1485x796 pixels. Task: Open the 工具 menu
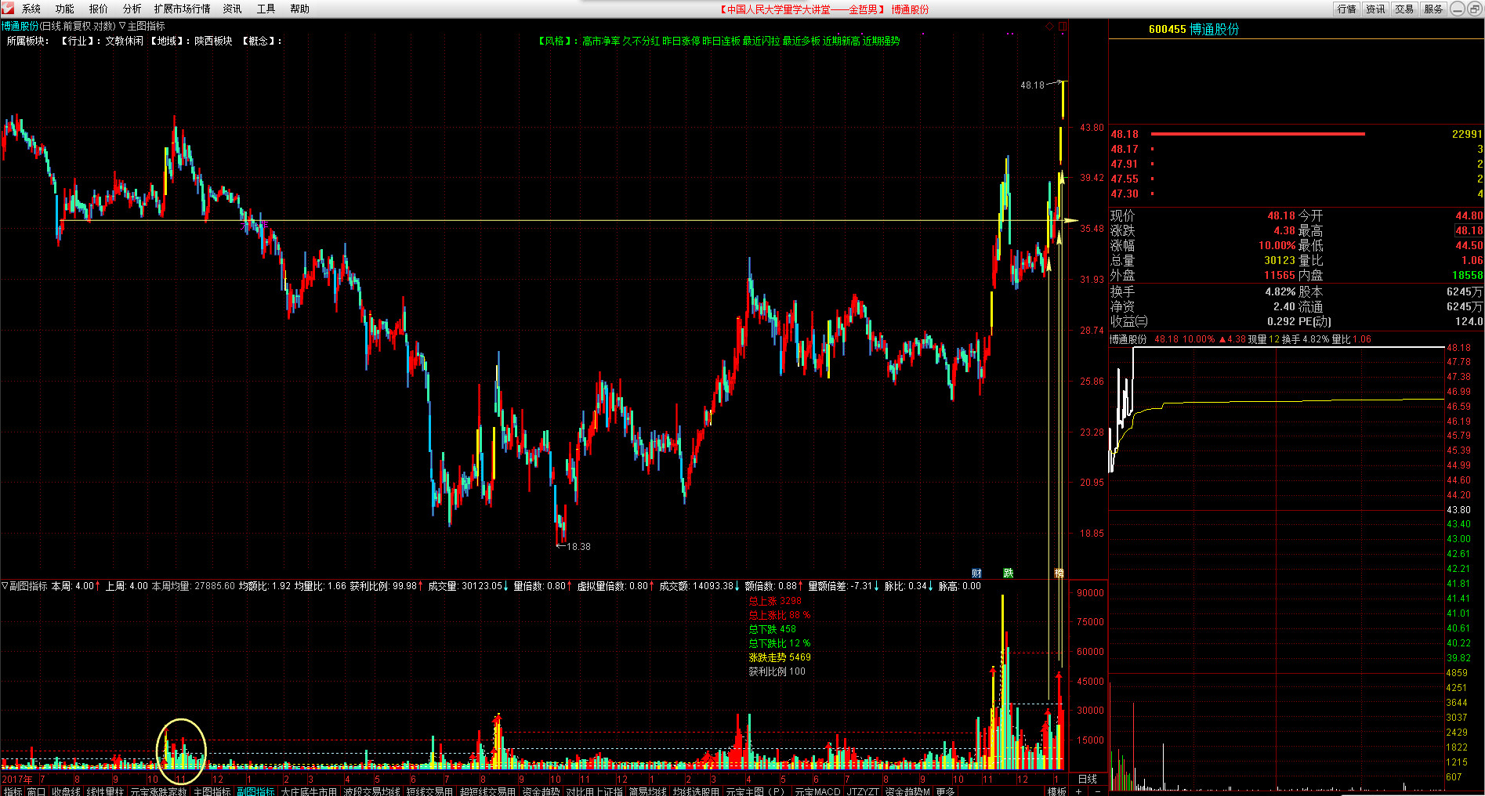[x=266, y=9]
